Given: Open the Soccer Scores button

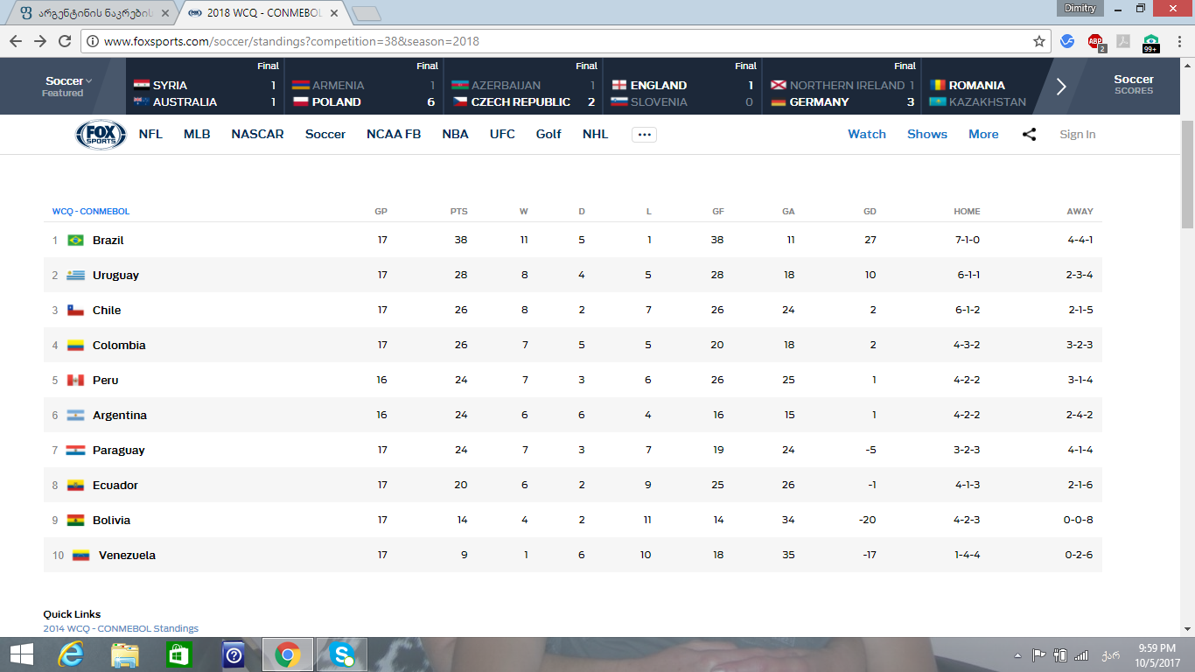Looking at the screenshot, I should (1134, 86).
